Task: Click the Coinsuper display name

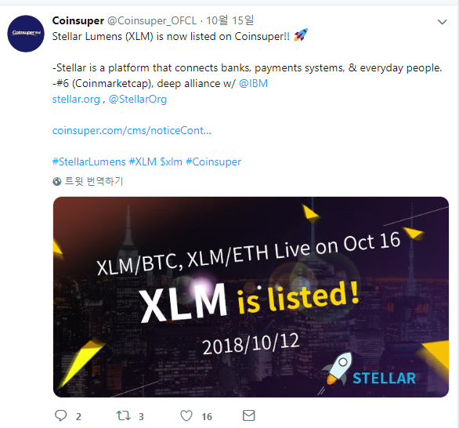Action: click(78, 20)
